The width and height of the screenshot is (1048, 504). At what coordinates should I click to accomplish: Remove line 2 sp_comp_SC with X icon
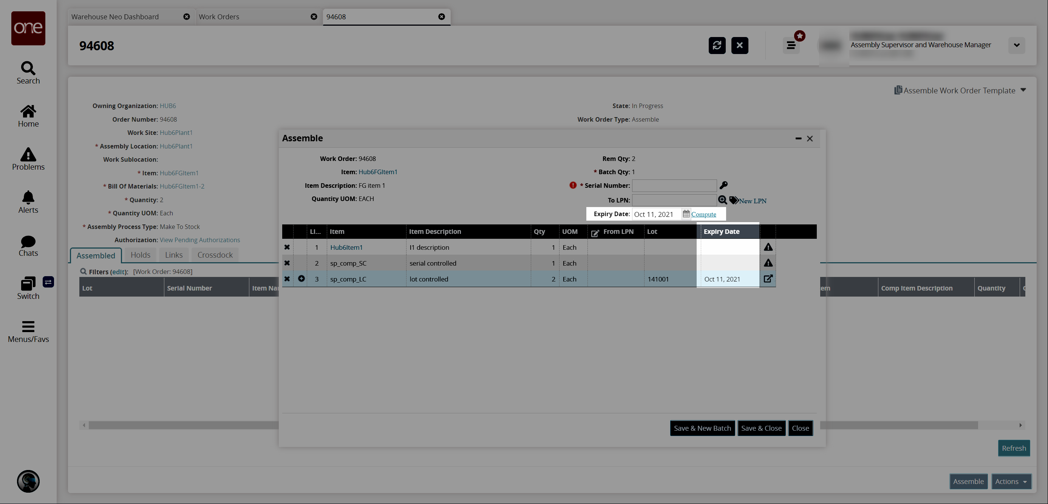coord(287,263)
